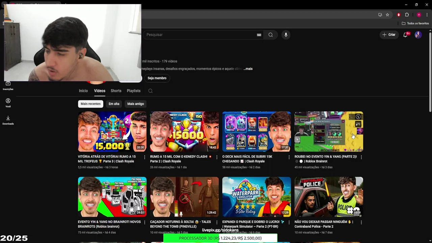
Task: Open the browser extensions puzzle icon
Action: (x=407, y=15)
